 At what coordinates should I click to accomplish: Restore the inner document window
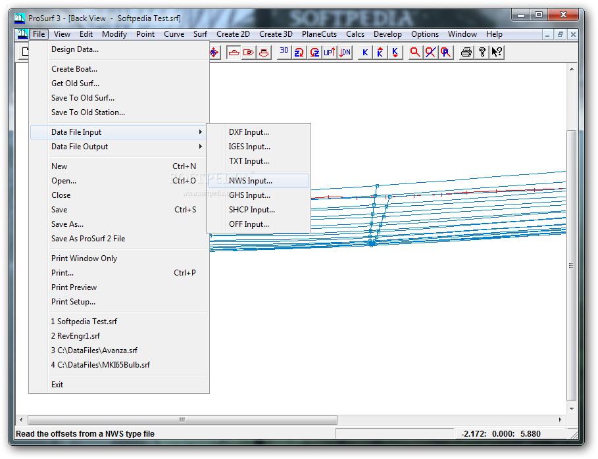[x=561, y=34]
